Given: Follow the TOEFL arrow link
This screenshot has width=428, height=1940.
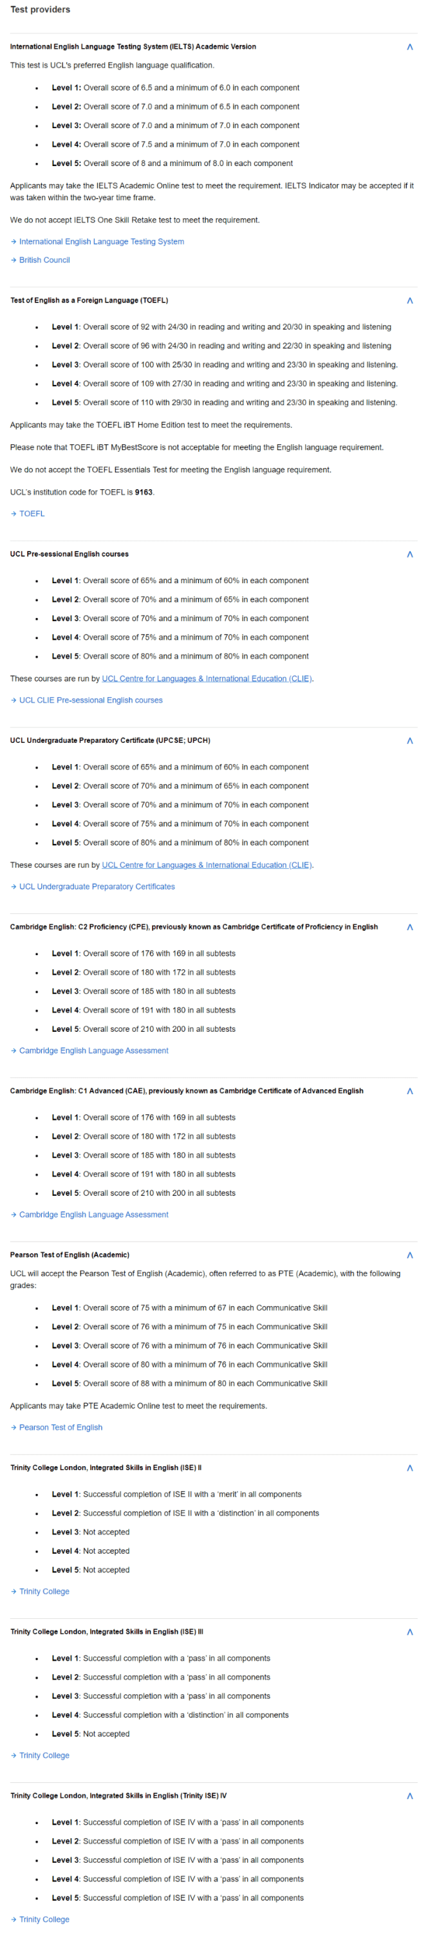Looking at the screenshot, I should 28,514.
